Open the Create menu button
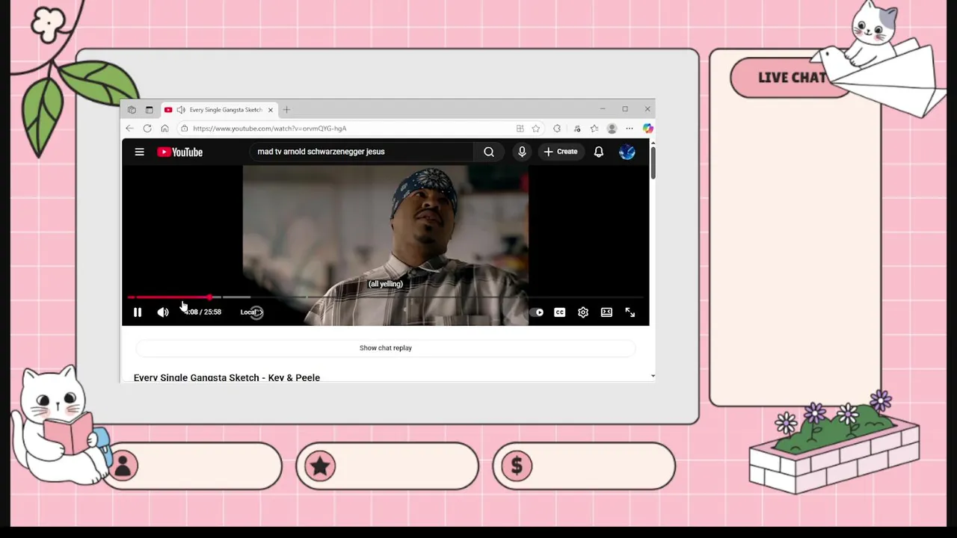The height and width of the screenshot is (538, 957). click(561, 152)
